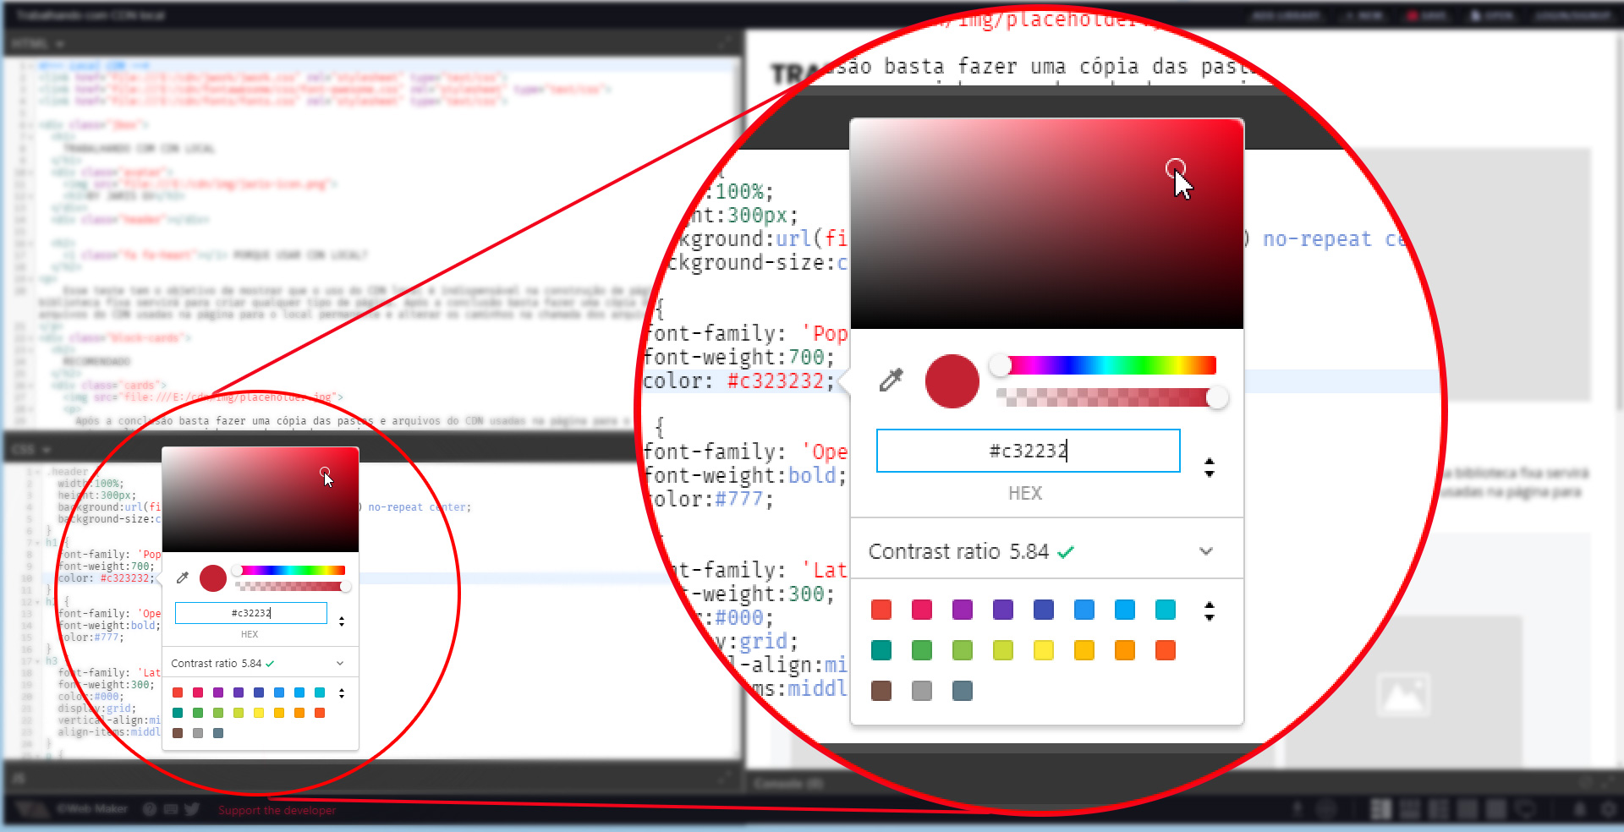Viewport: 1624px width, 832px height.
Task: Click the current color circle in small picker
Action: click(x=213, y=578)
